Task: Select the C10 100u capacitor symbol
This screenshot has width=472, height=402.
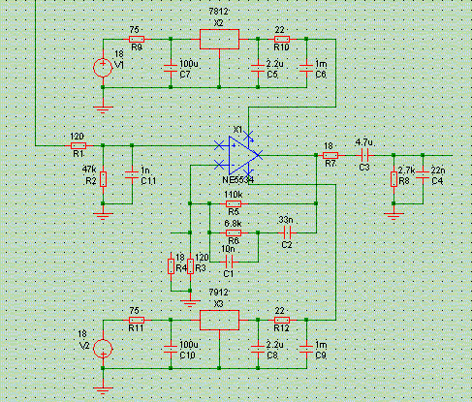Action: click(171, 349)
